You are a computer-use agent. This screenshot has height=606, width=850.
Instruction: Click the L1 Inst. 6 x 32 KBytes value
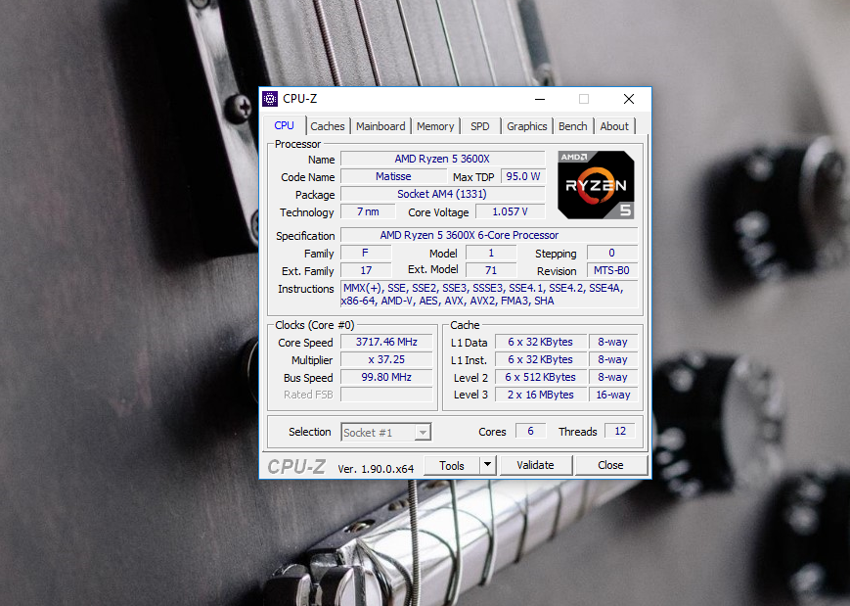(x=541, y=359)
